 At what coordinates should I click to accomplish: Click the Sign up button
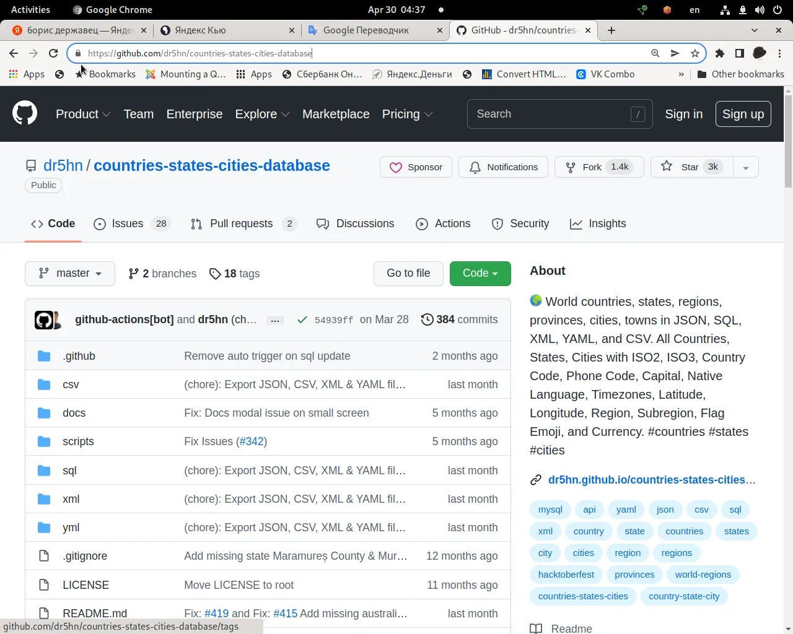pos(743,114)
